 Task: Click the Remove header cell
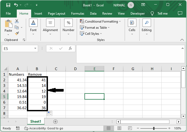37,74
